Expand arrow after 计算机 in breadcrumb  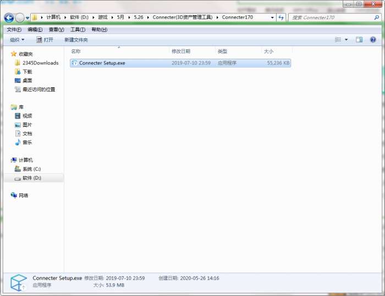65,18
